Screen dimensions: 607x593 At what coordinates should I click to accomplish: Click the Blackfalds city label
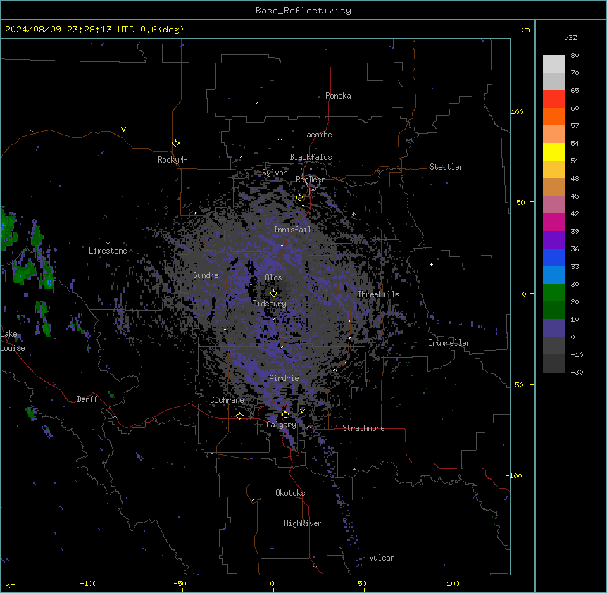pos(311,157)
